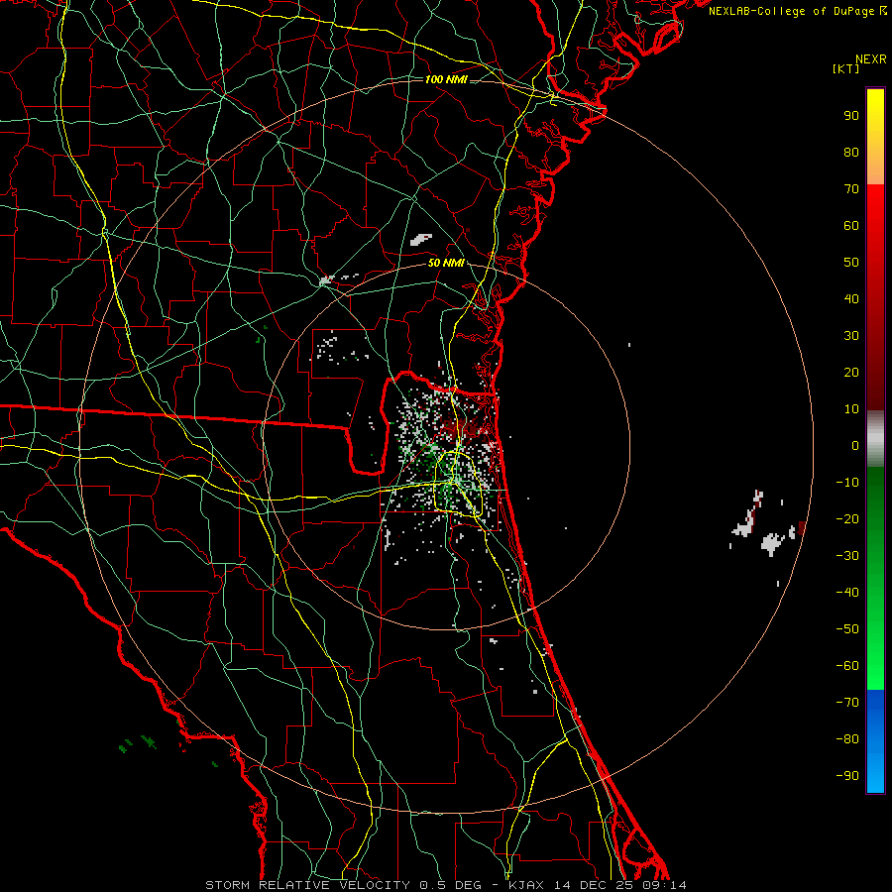892x892 pixels.
Task: Click the green segment of the color bar
Action: pyautogui.click(x=875, y=578)
